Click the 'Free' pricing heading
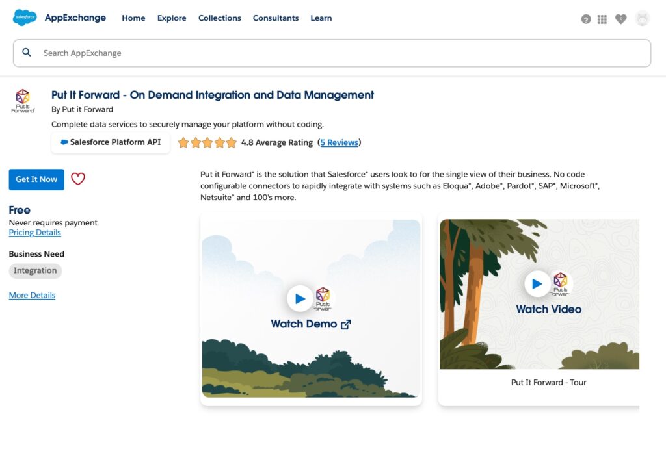This screenshot has height=449, width=666. tap(20, 210)
